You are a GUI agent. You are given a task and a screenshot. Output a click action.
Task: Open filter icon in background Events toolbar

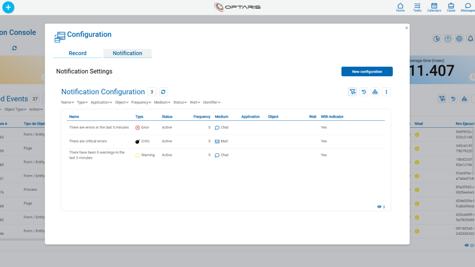point(442,99)
